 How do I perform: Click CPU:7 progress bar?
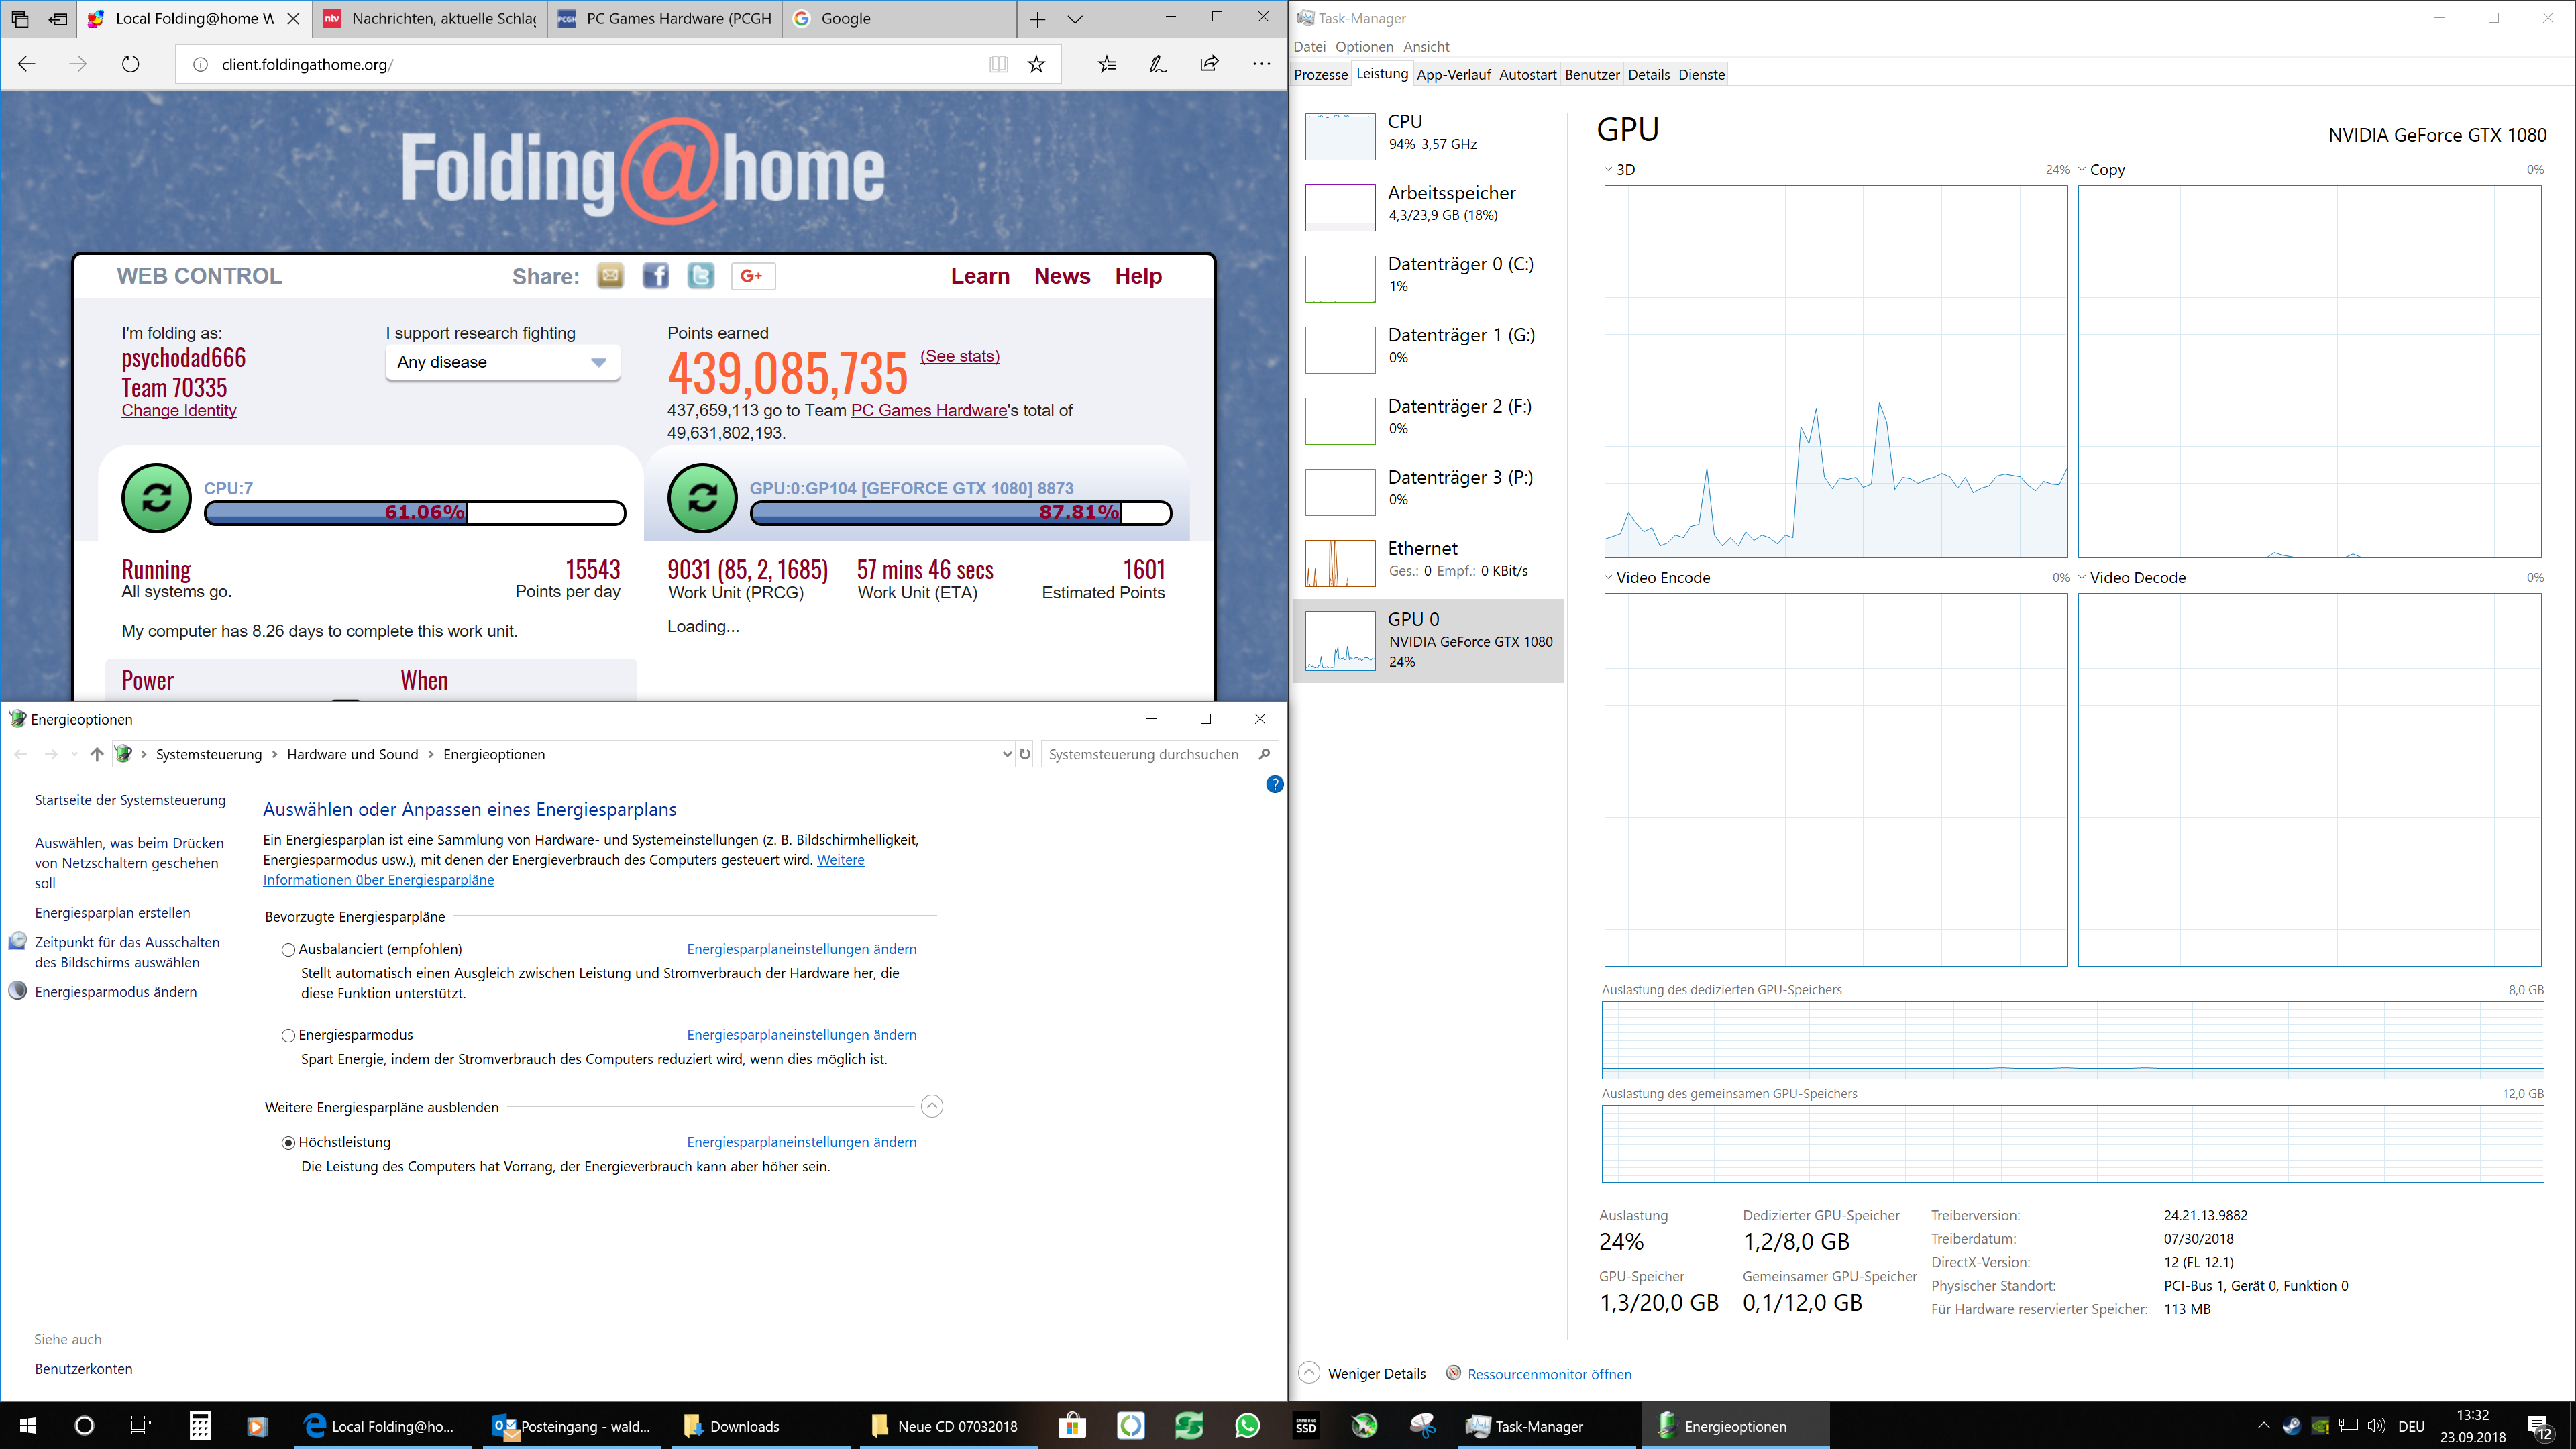pyautogui.click(x=415, y=512)
